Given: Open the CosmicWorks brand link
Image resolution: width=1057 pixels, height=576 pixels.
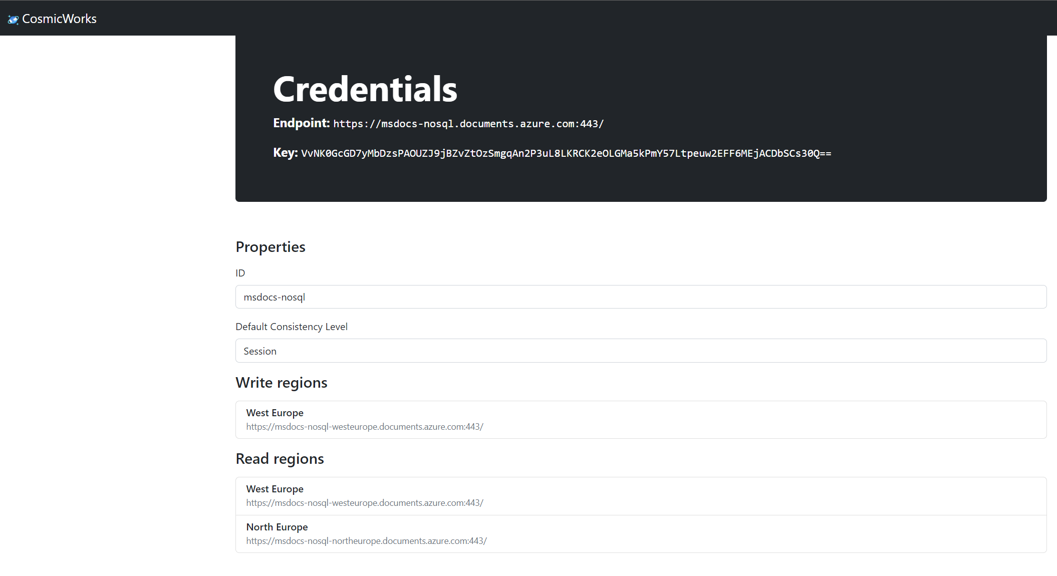Looking at the screenshot, I should pyautogui.click(x=59, y=19).
